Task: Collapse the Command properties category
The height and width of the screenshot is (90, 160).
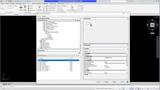Action: 85,60
